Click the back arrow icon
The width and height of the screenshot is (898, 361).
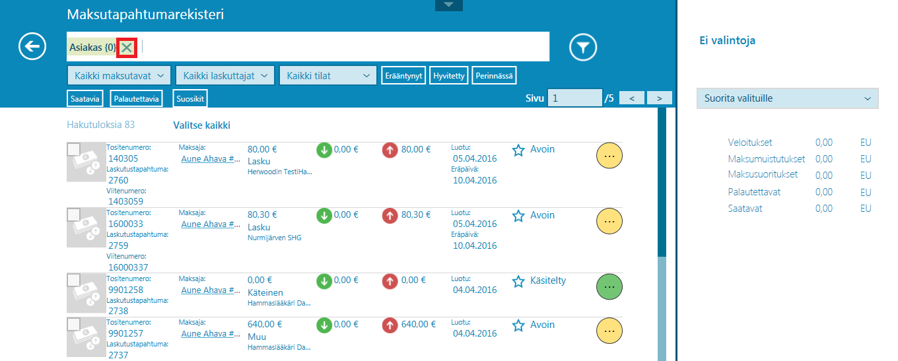click(32, 46)
